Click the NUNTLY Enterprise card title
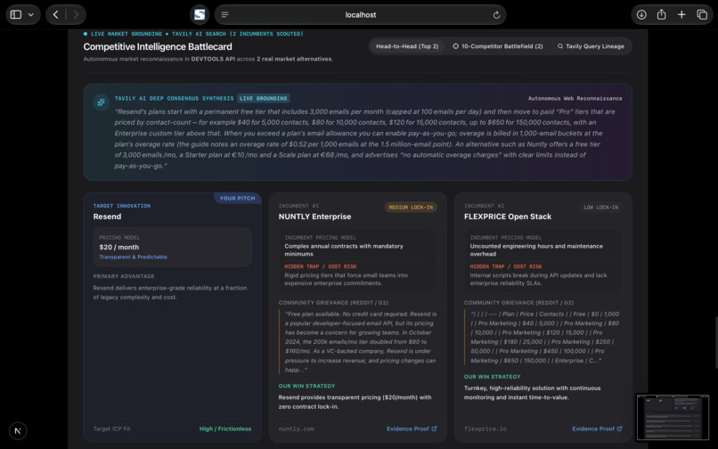This screenshot has width=718, height=449. [314, 216]
